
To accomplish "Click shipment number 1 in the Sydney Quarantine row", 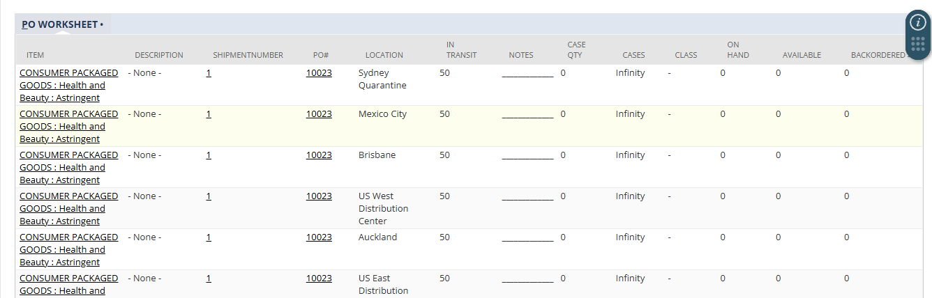I will [x=209, y=73].
